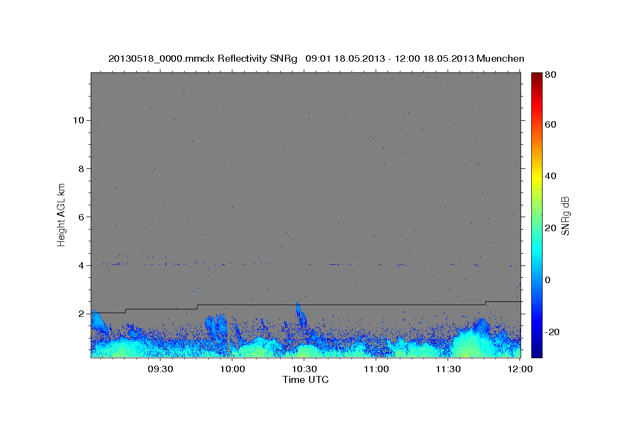Click the plot title text
Viewport: 644px width, 429px height.
[316, 58]
